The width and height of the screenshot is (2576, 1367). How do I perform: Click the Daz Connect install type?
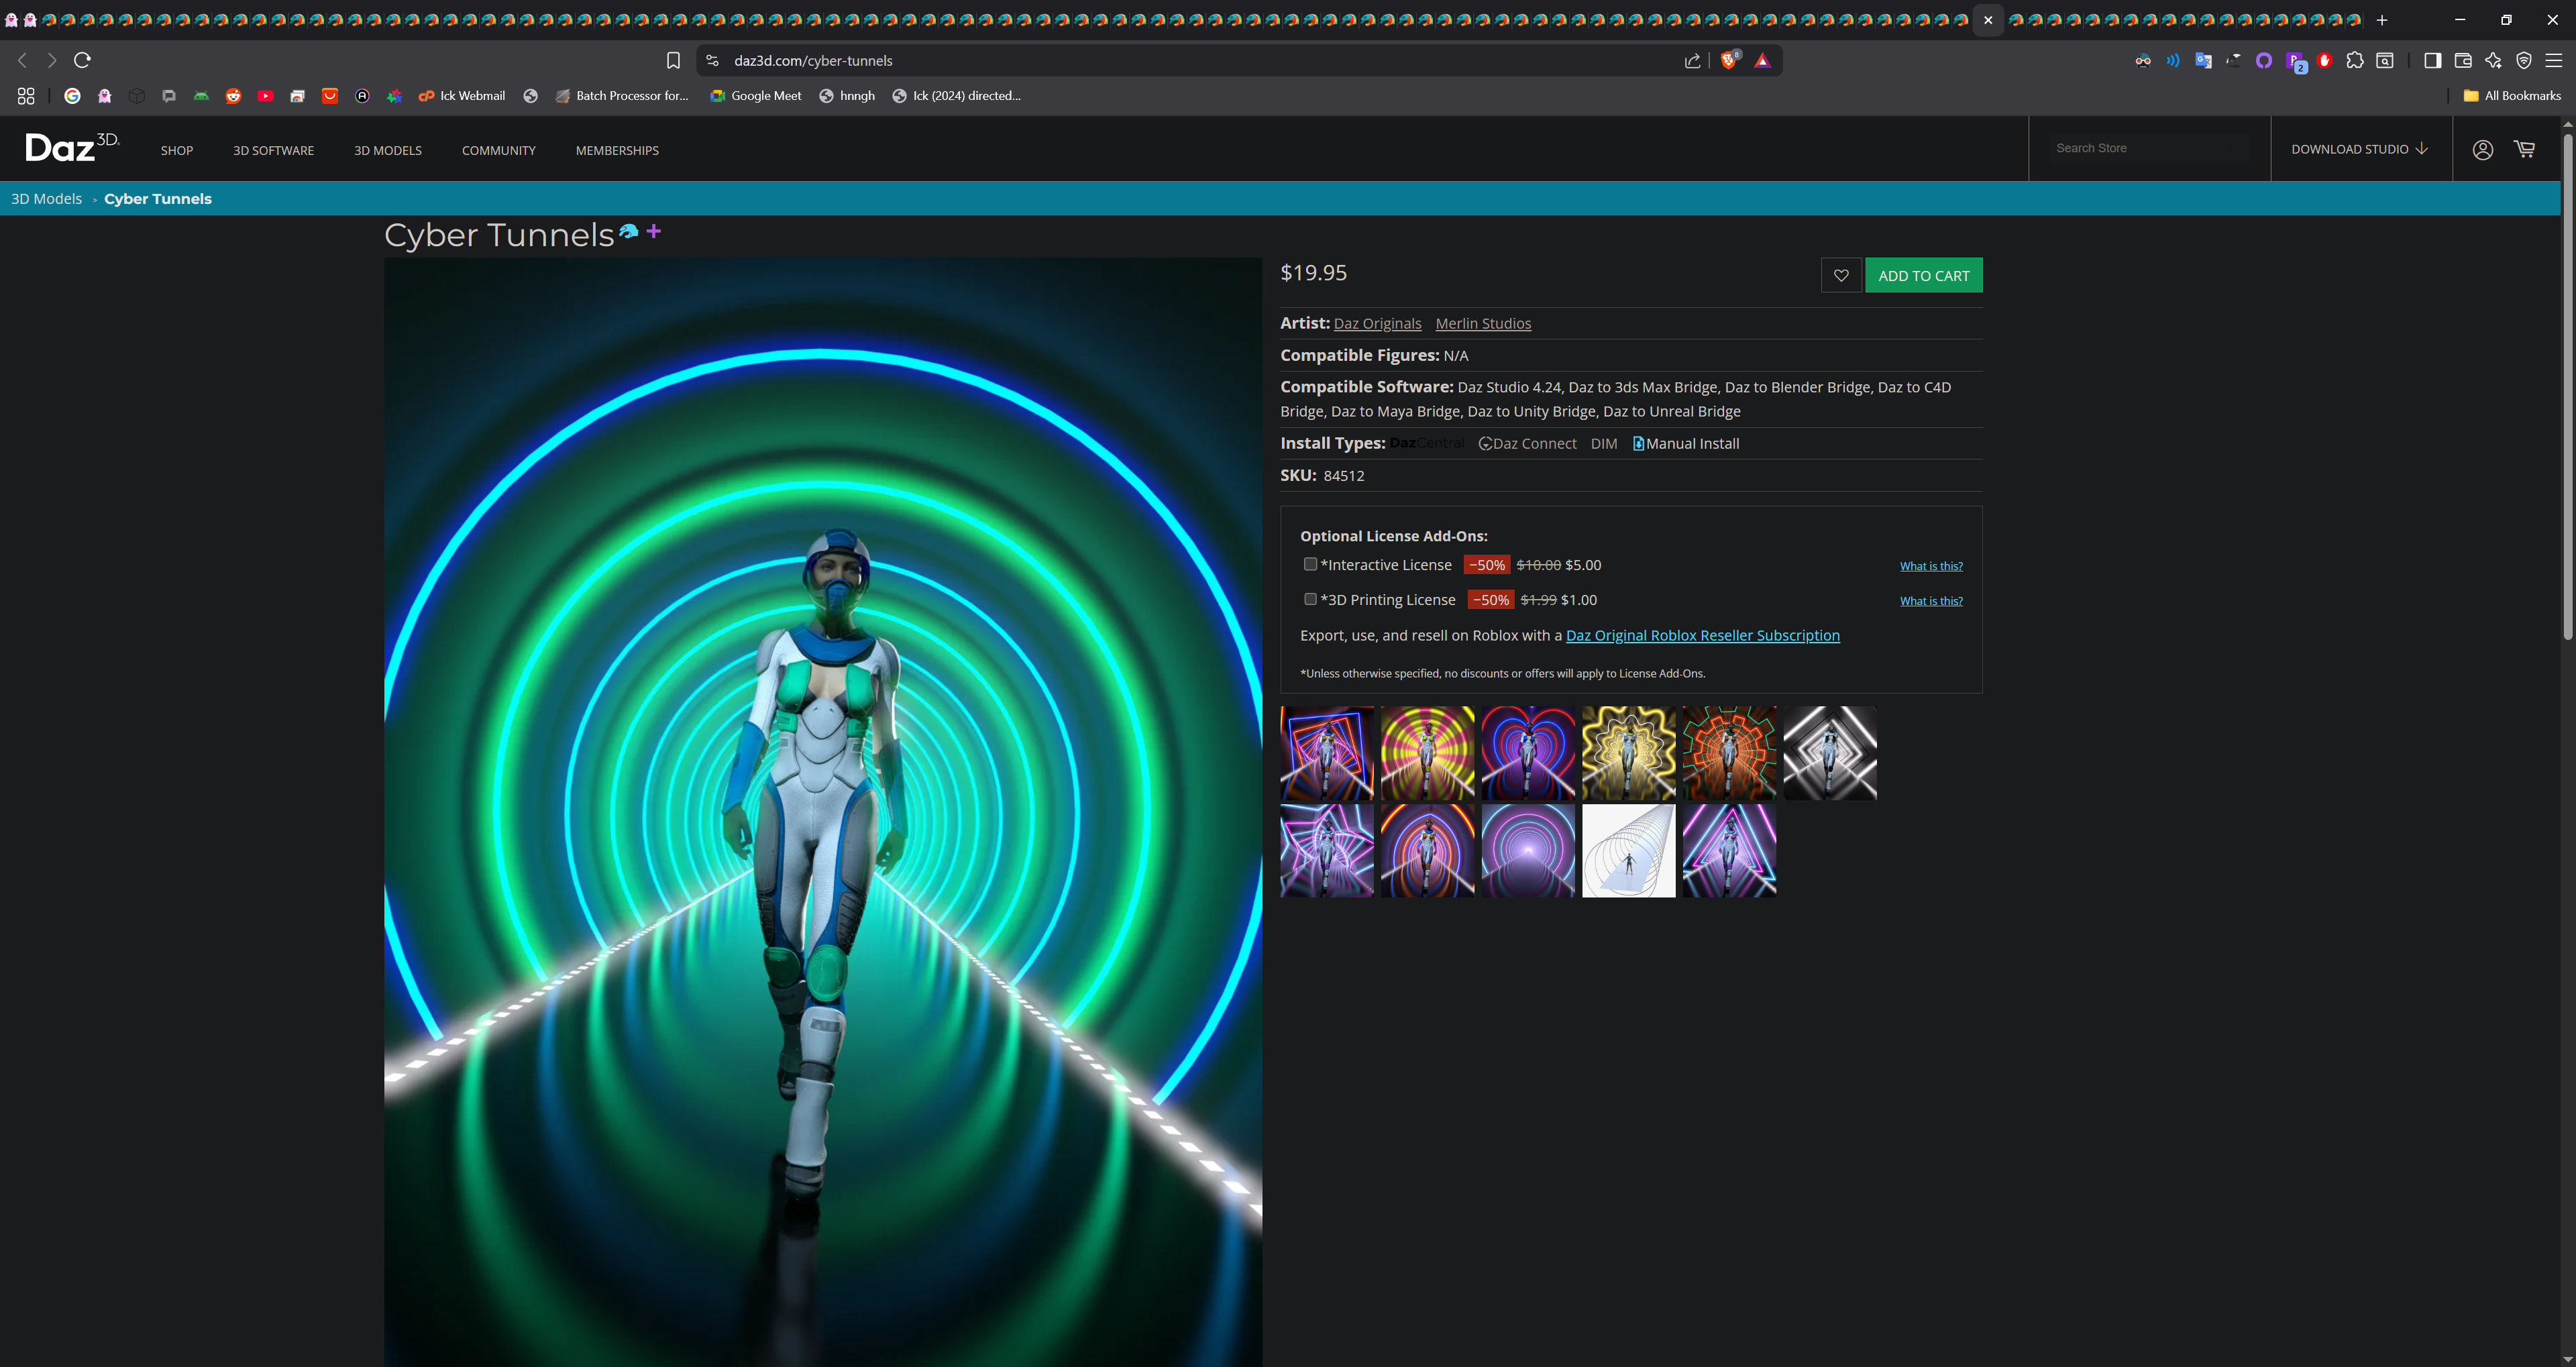(x=1527, y=443)
